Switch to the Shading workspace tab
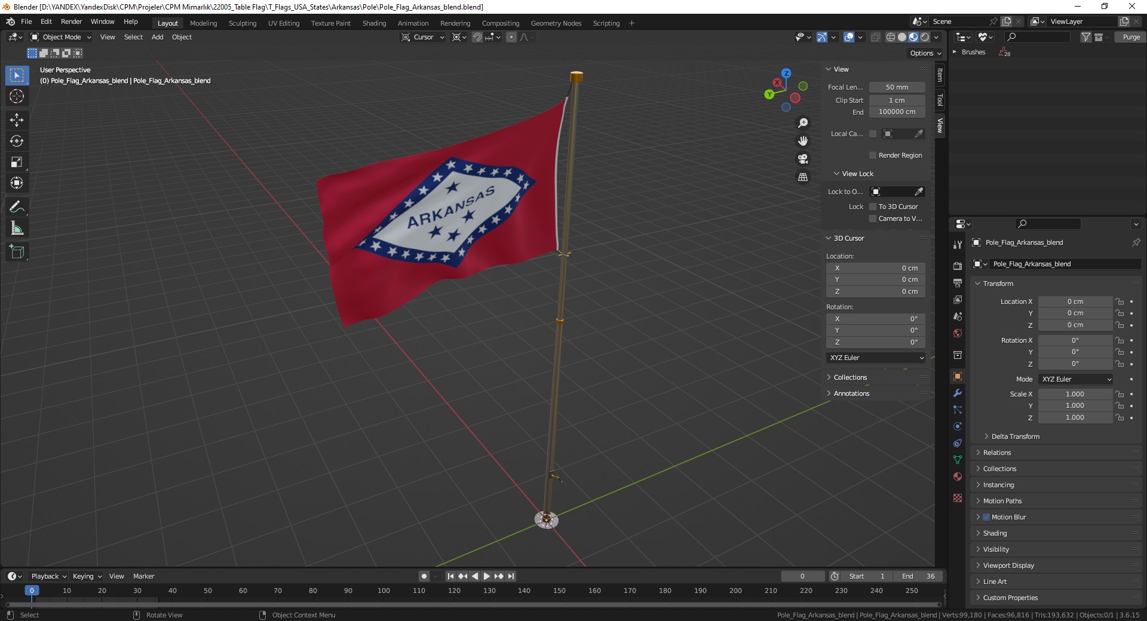The image size is (1147, 621). coord(374,23)
